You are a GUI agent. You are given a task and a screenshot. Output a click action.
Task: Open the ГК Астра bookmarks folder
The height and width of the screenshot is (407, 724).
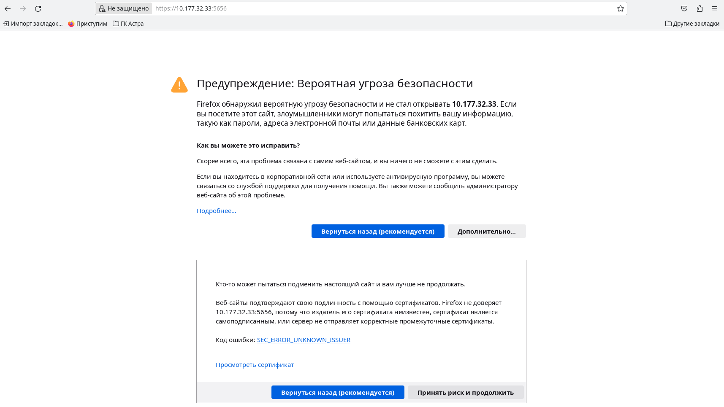(x=128, y=24)
